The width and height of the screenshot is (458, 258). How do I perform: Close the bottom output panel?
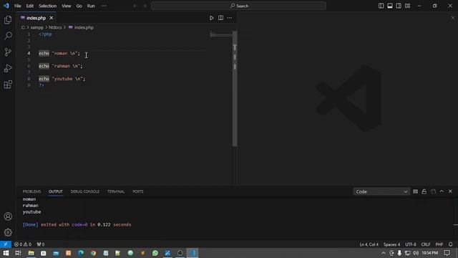tap(450, 191)
